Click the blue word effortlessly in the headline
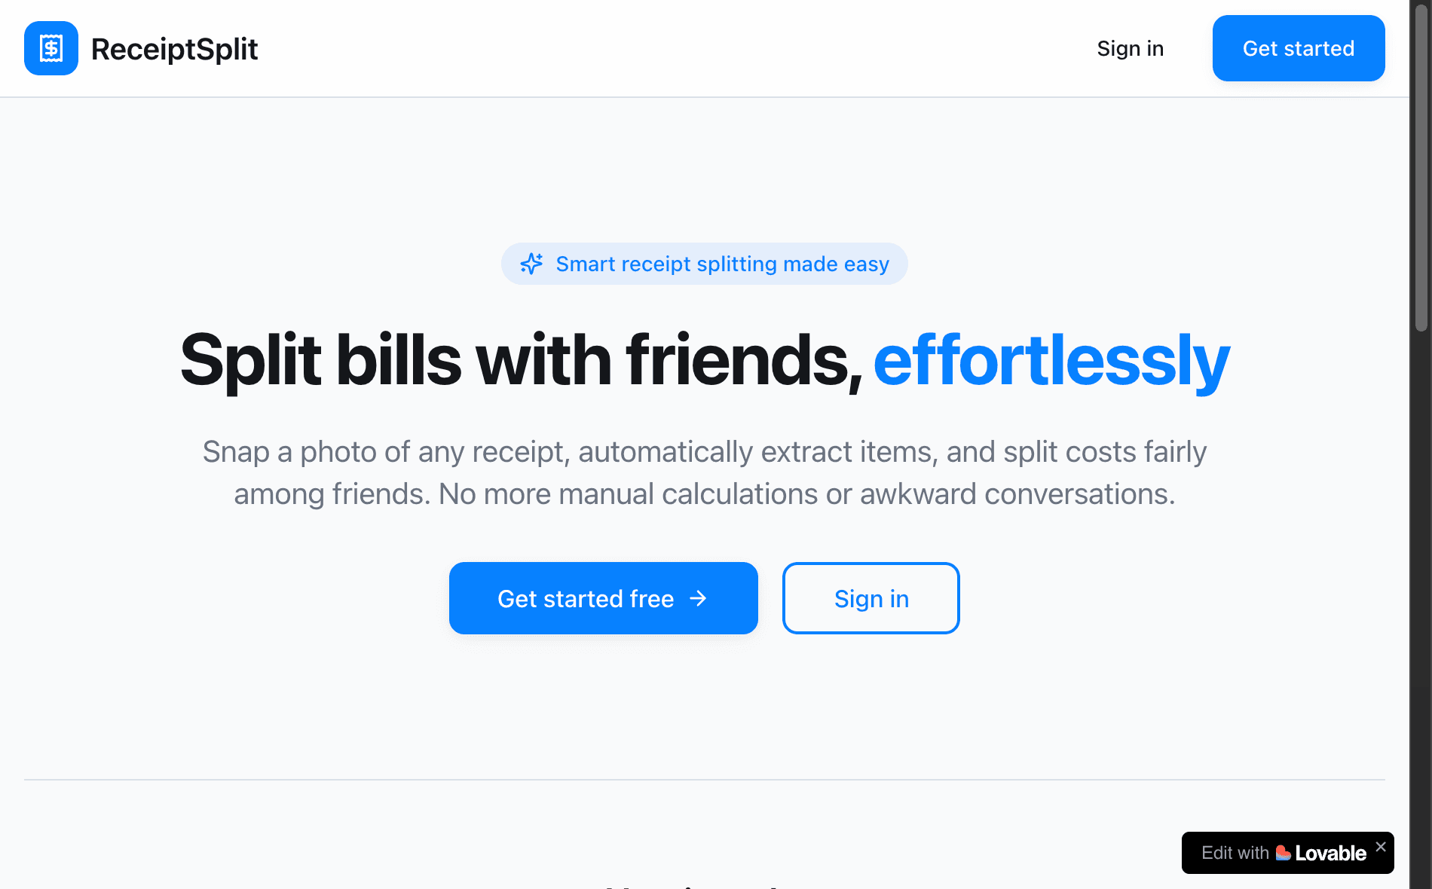The width and height of the screenshot is (1432, 889). click(x=1050, y=360)
